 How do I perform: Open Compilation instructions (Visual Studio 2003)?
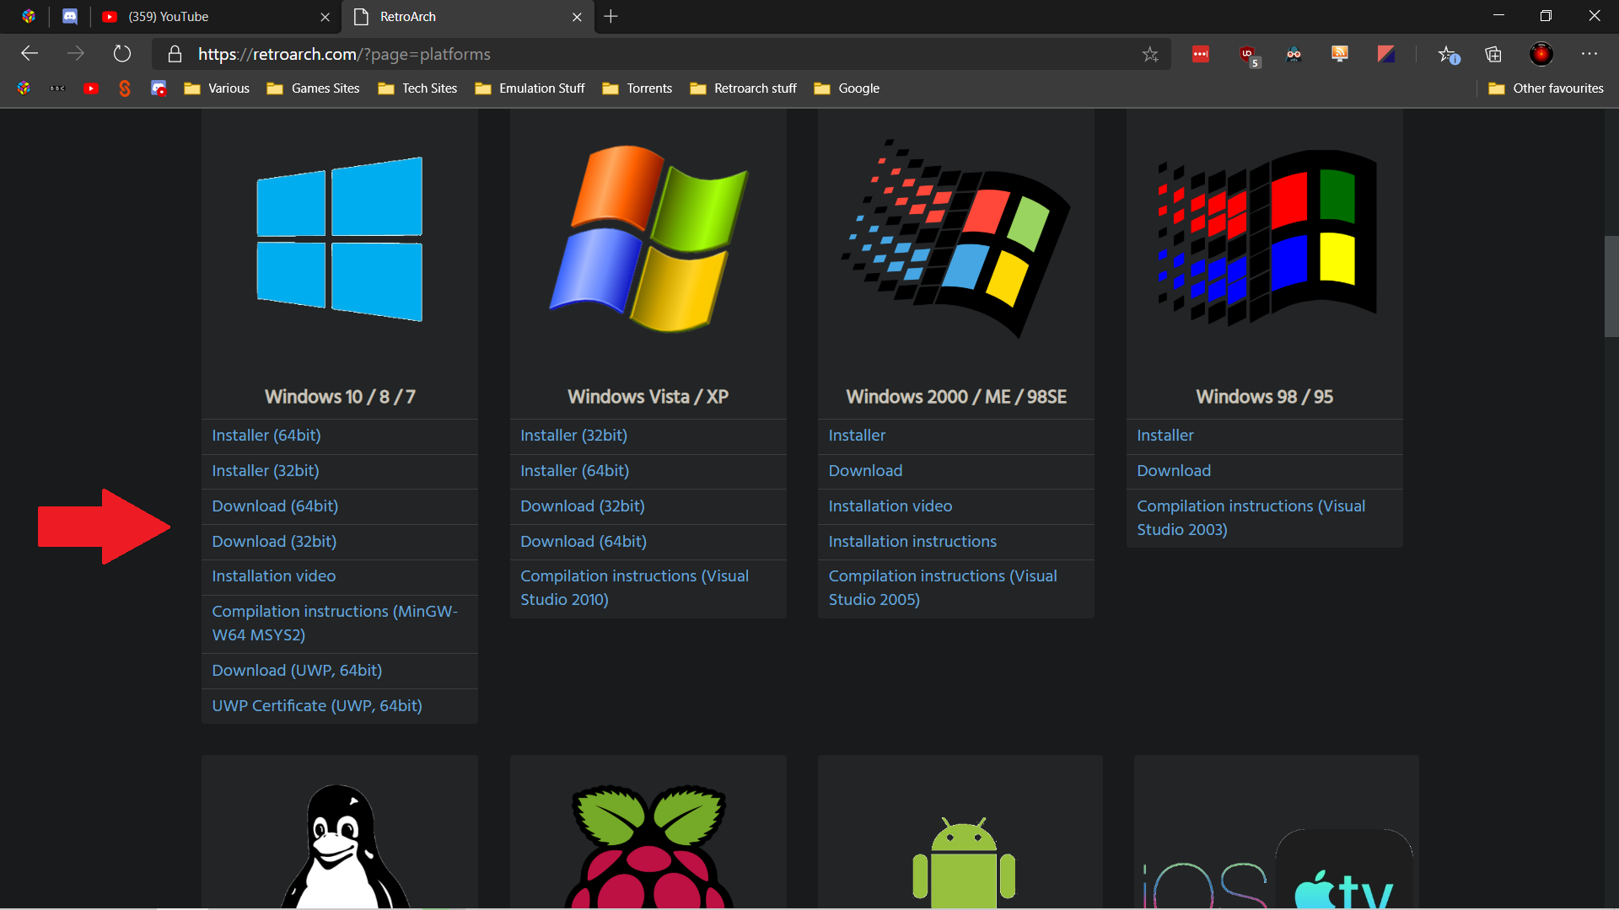(x=1251, y=518)
